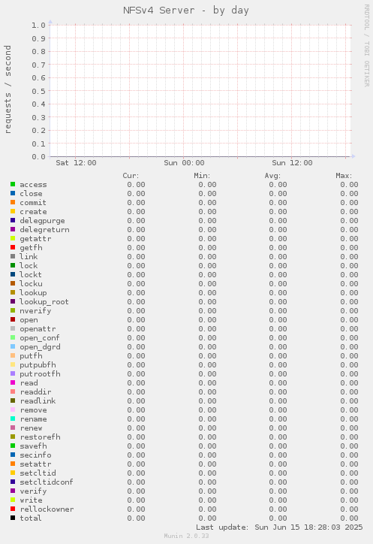The height and width of the screenshot is (544, 373).
Task: Select the putfh legend label
Action: pos(31,356)
